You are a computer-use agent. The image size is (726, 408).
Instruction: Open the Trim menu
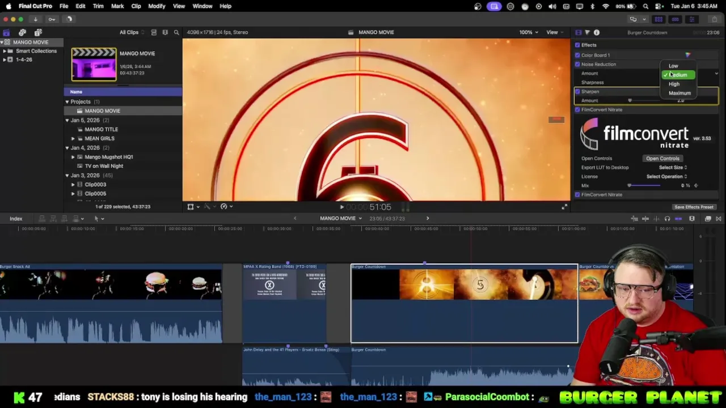tap(98, 6)
